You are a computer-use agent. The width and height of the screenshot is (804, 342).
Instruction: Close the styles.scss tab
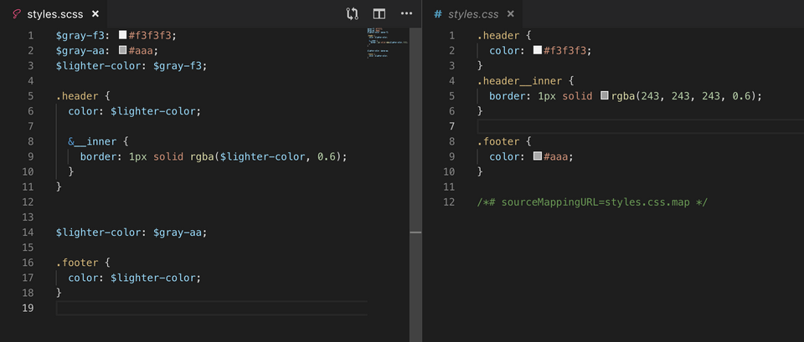click(95, 14)
